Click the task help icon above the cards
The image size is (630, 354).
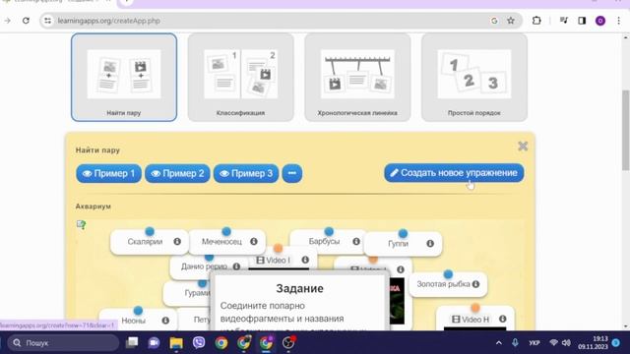pyautogui.click(x=81, y=225)
